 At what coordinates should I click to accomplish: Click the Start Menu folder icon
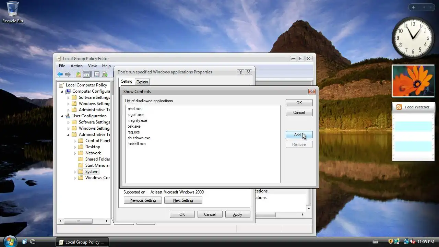click(81, 165)
